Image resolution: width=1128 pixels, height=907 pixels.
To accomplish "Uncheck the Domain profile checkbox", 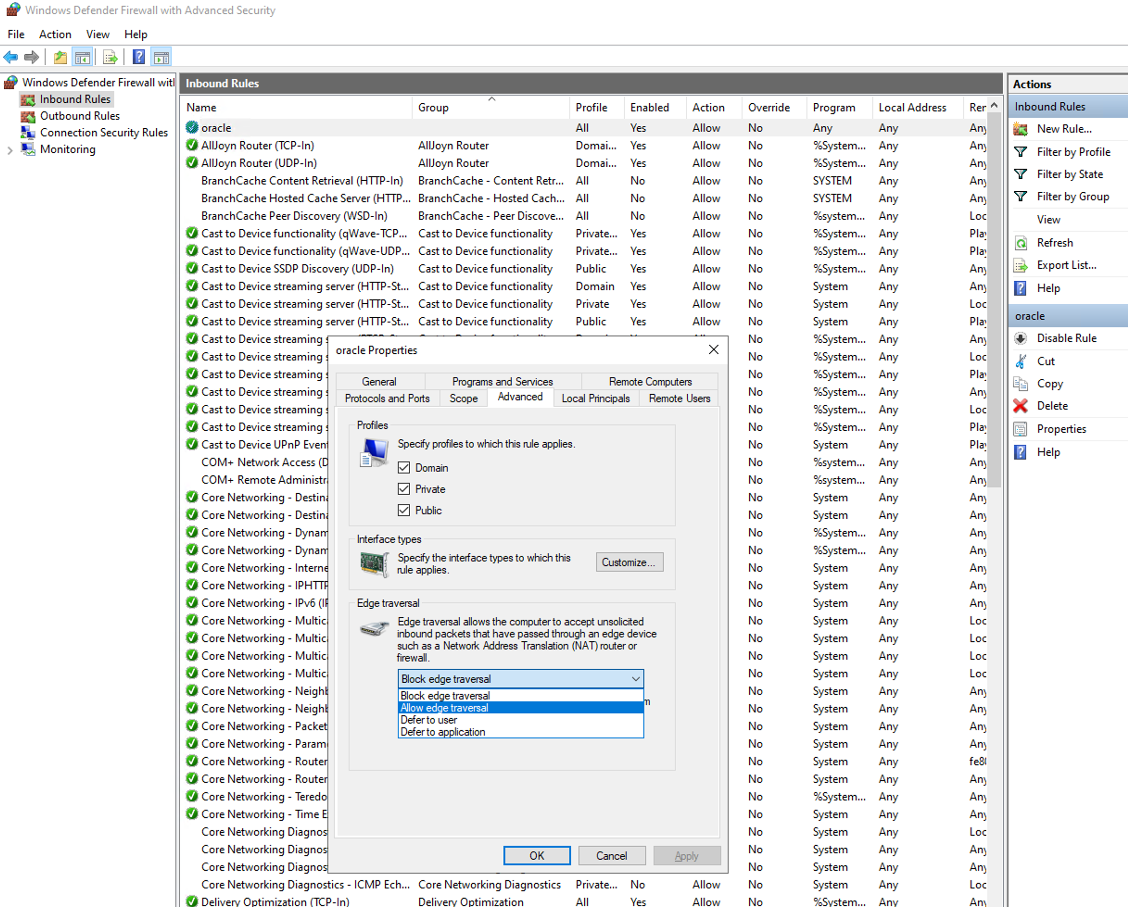I will coord(403,467).
